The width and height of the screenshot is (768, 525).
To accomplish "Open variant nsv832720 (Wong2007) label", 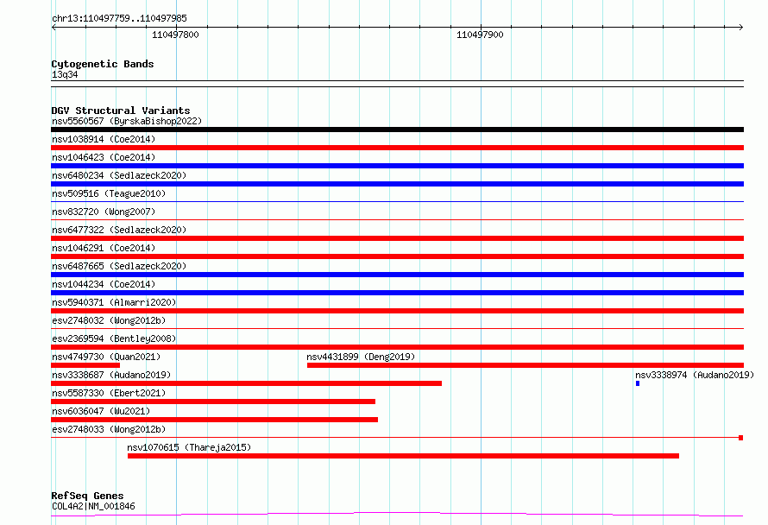I will coord(104,212).
